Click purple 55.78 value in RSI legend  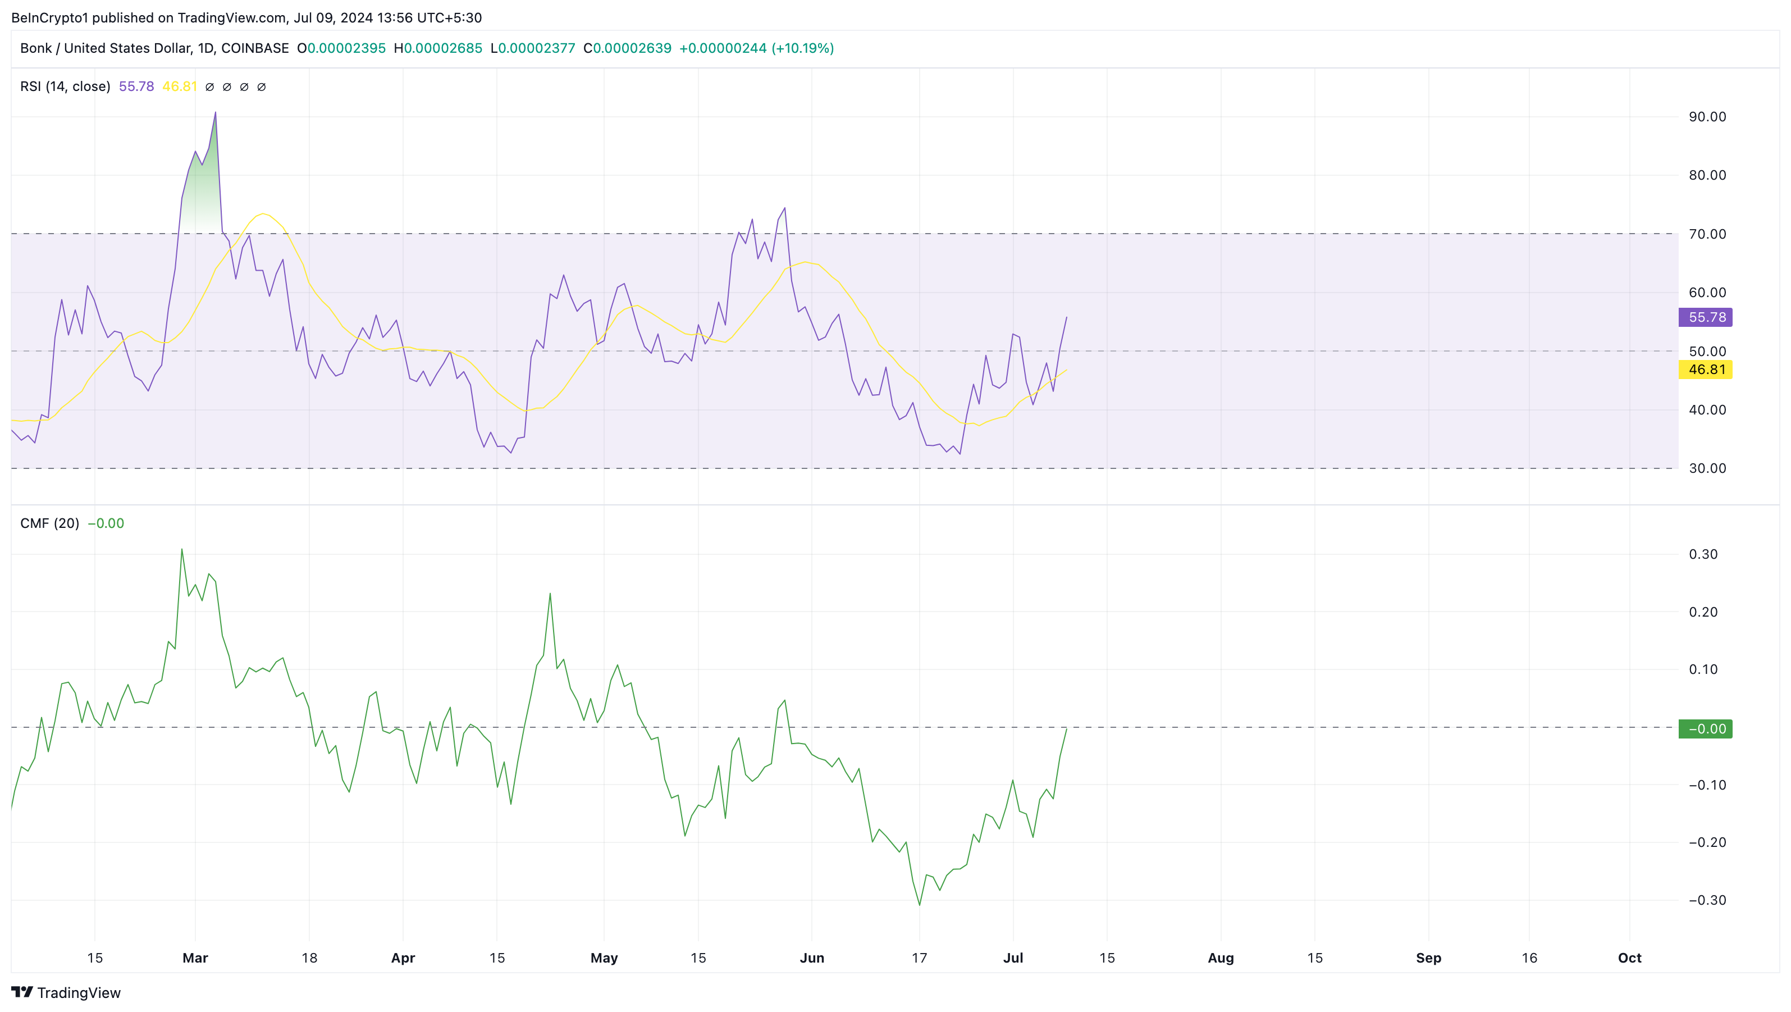click(136, 86)
